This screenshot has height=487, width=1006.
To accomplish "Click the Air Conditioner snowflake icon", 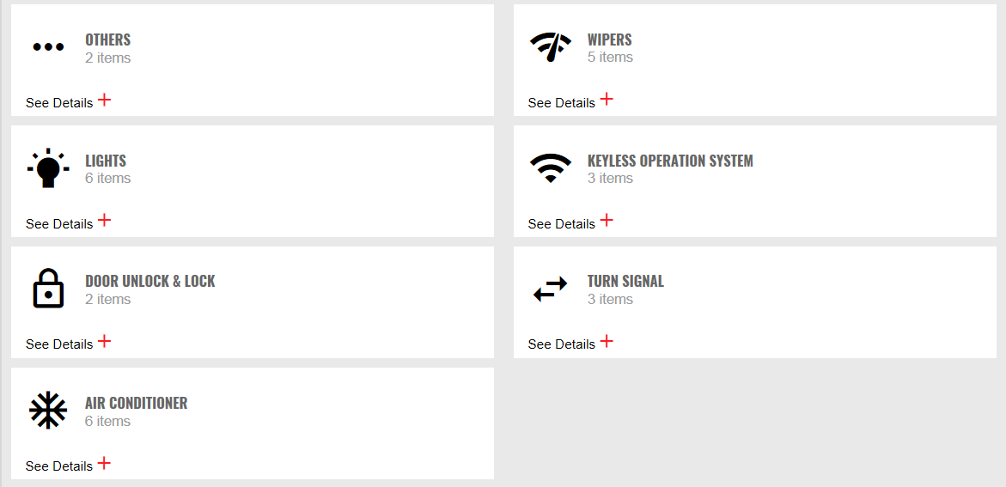I will (x=48, y=410).
